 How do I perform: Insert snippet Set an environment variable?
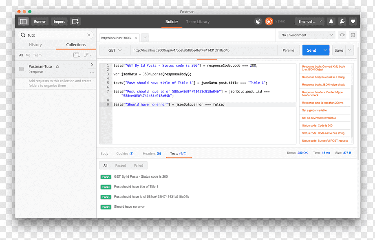(x=319, y=118)
